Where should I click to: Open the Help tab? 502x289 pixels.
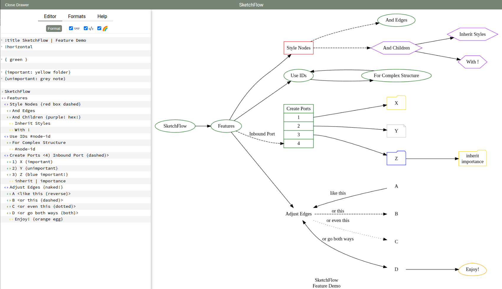coord(102,17)
